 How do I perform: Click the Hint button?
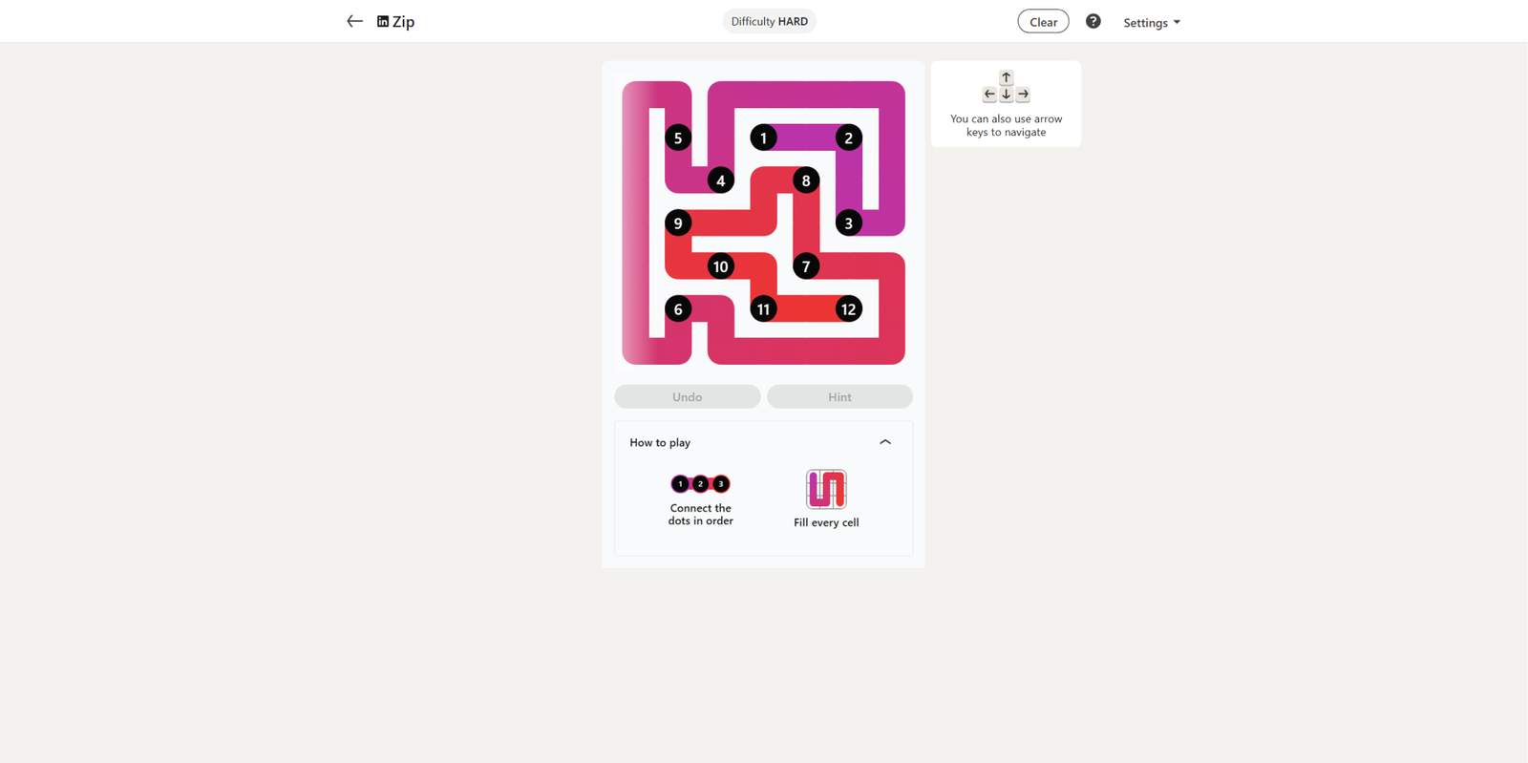(x=839, y=396)
